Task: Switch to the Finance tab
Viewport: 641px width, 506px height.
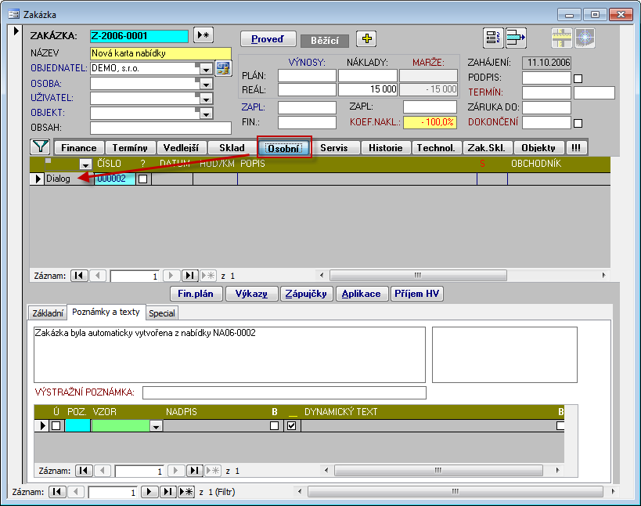Action: (79, 148)
